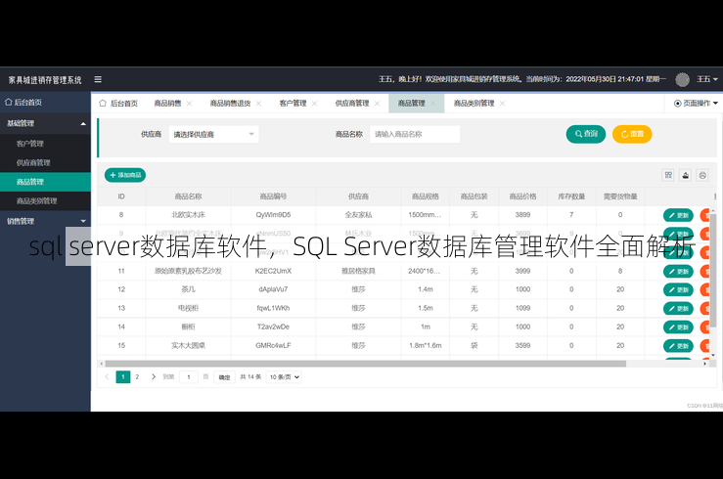Screen dimensions: 723x479
Task: Click 更新 for the 北欧实木床 row
Action: coord(678,215)
